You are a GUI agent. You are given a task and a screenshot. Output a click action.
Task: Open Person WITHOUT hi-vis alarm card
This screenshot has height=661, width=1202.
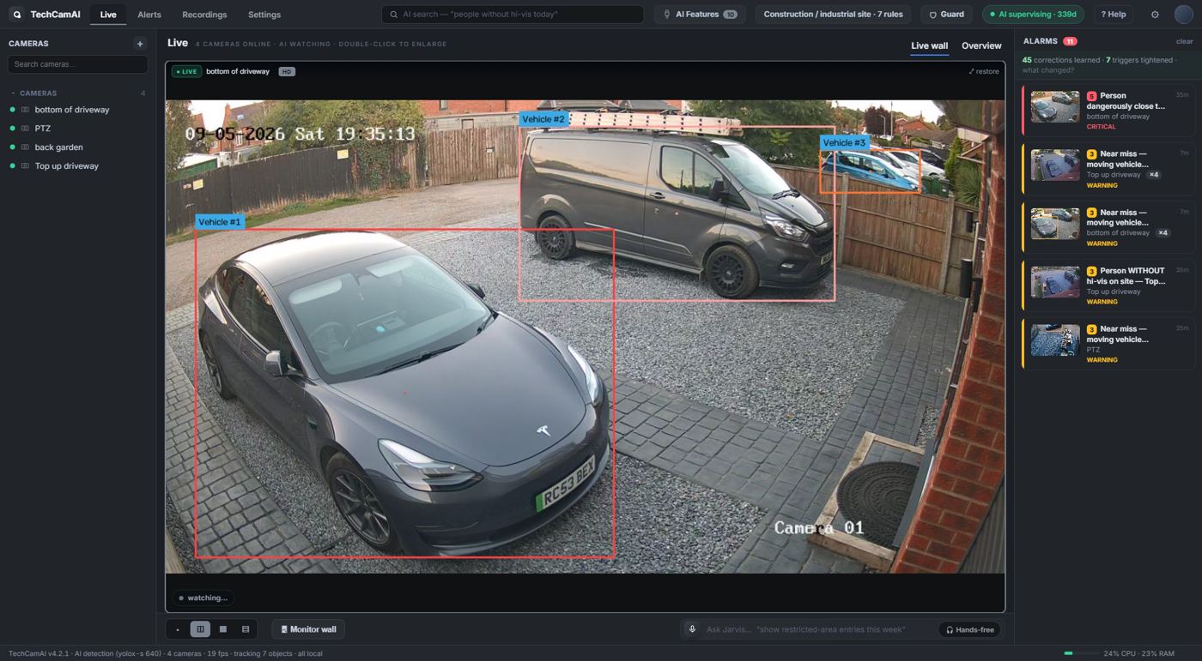coord(1108,285)
